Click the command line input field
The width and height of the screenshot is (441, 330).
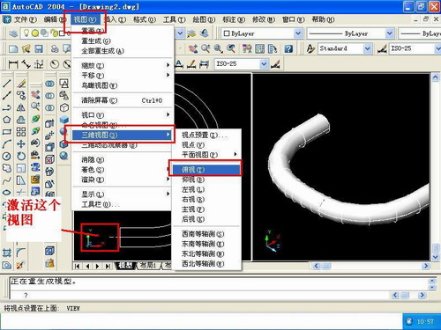coord(200,295)
